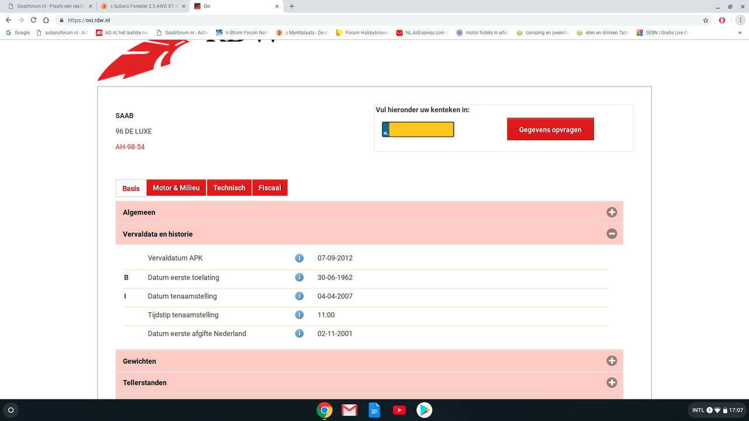Image resolution: width=749 pixels, height=421 pixels.
Task: Click the 30-06-1962 date value
Action: pyautogui.click(x=335, y=277)
